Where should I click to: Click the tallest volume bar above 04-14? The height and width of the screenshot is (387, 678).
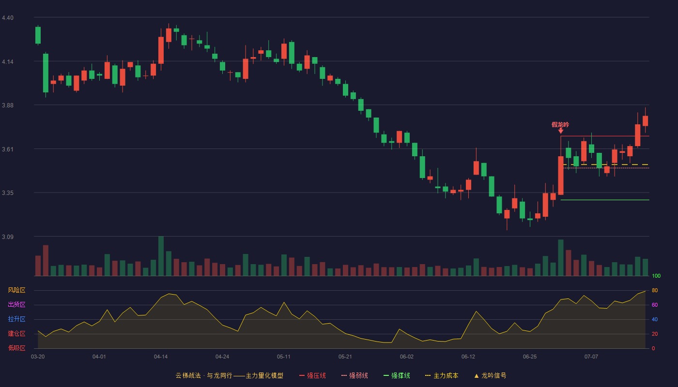pos(161,256)
